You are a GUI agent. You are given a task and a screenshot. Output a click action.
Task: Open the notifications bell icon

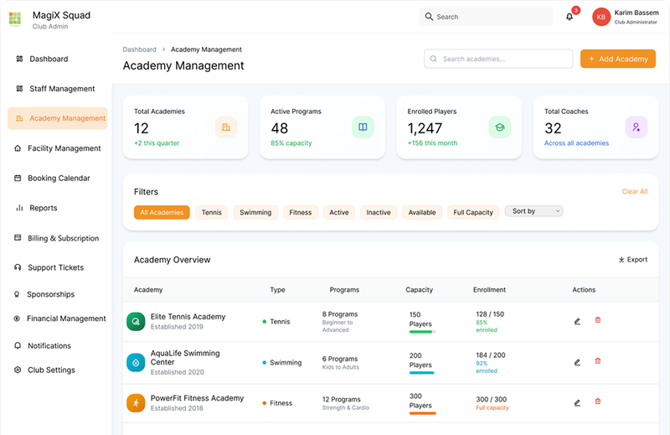pyautogui.click(x=569, y=17)
